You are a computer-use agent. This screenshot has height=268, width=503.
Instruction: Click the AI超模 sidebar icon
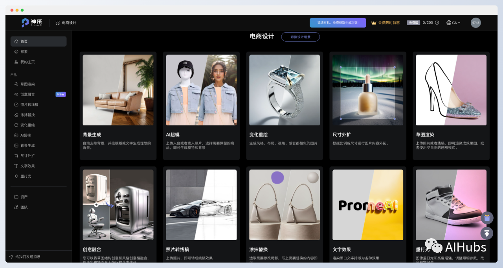click(x=16, y=135)
